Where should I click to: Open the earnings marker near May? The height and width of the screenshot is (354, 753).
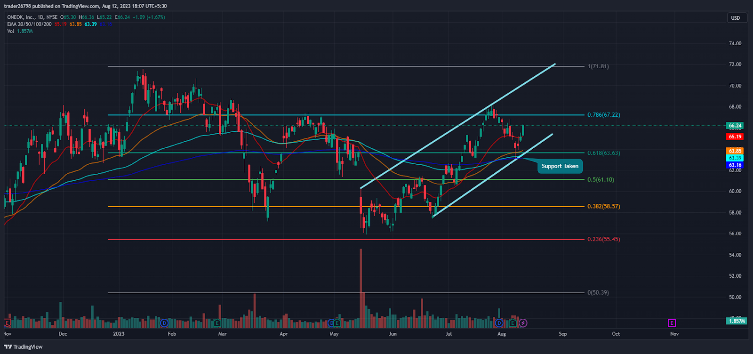(337, 323)
